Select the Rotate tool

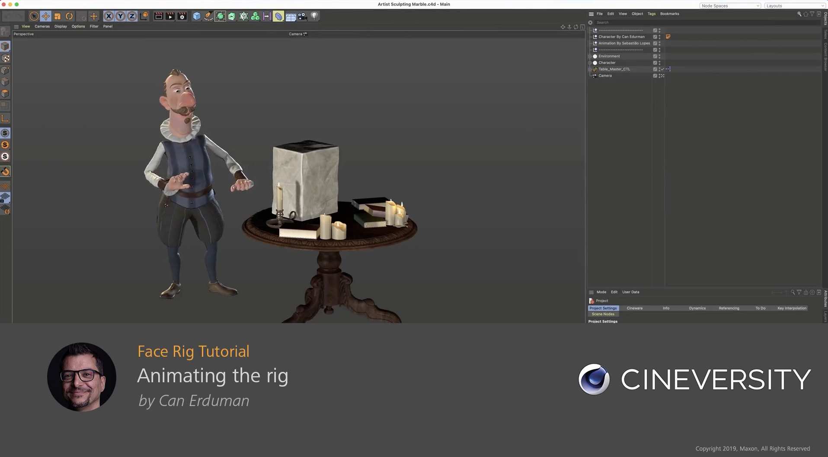point(69,16)
